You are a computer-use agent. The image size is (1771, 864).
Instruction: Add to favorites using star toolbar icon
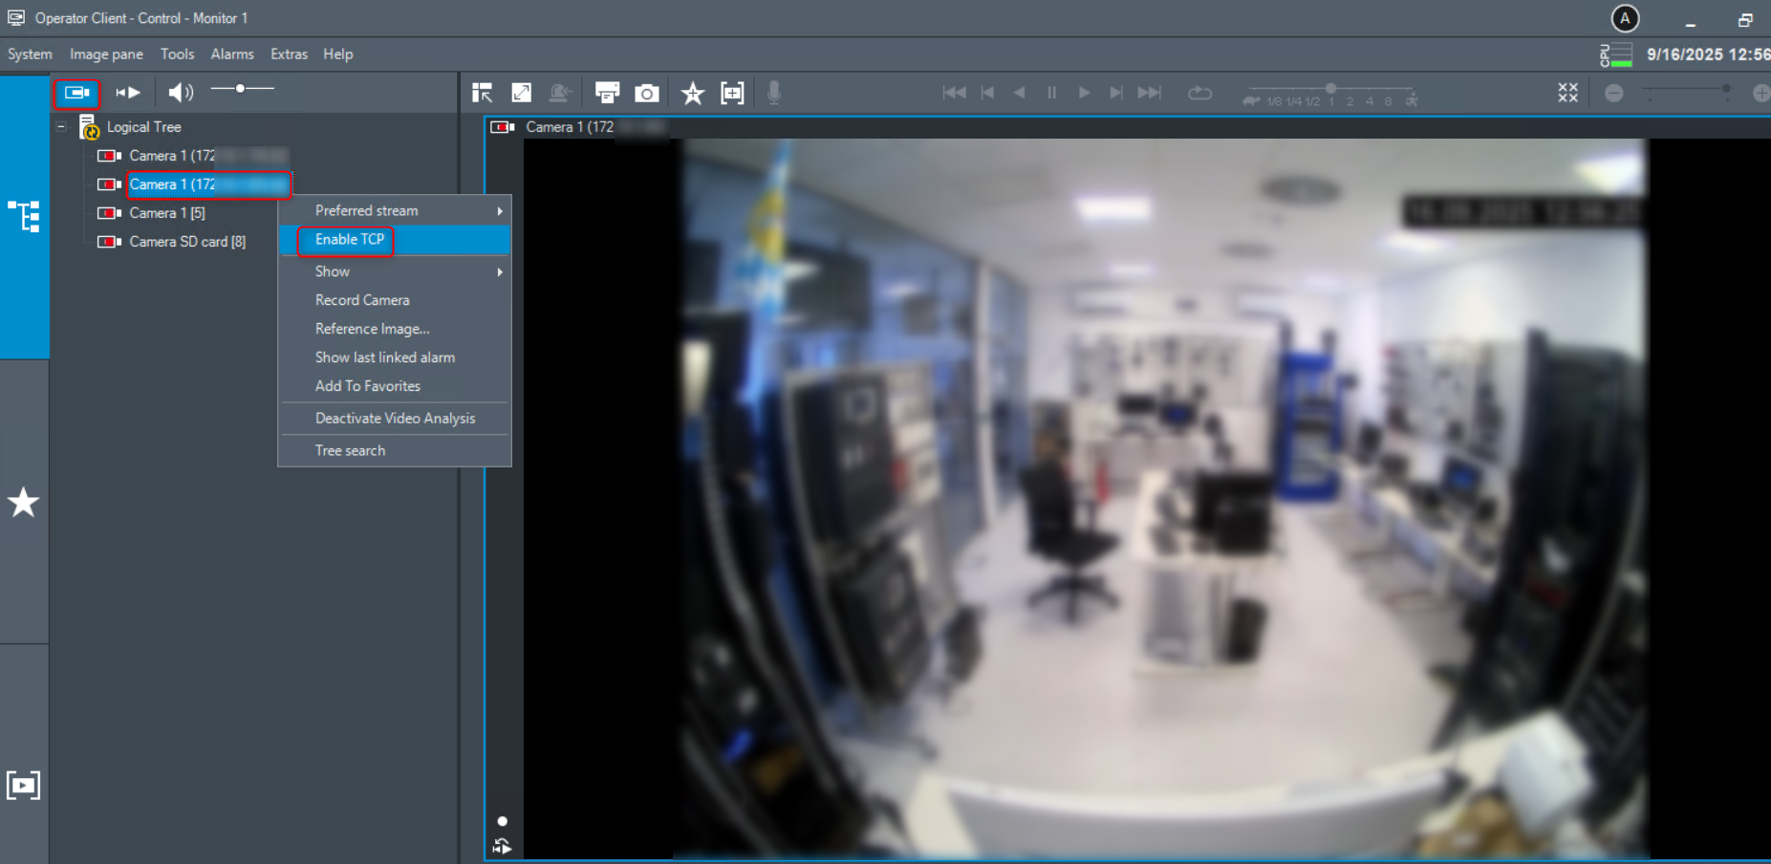692,93
